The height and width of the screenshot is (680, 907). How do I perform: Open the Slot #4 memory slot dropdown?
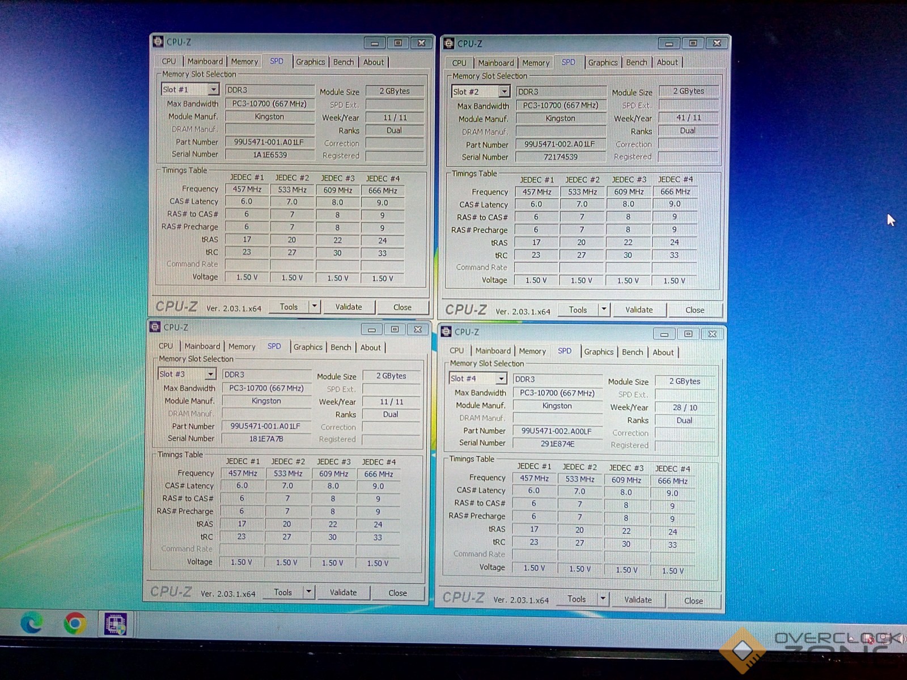tap(501, 379)
